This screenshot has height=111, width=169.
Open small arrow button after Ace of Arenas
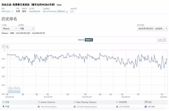pos(67,11)
